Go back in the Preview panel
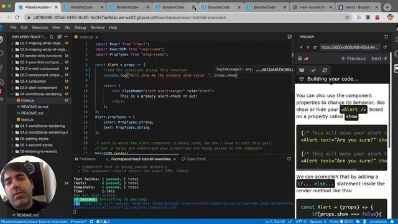This screenshot has width=398, height=224. (301, 47)
